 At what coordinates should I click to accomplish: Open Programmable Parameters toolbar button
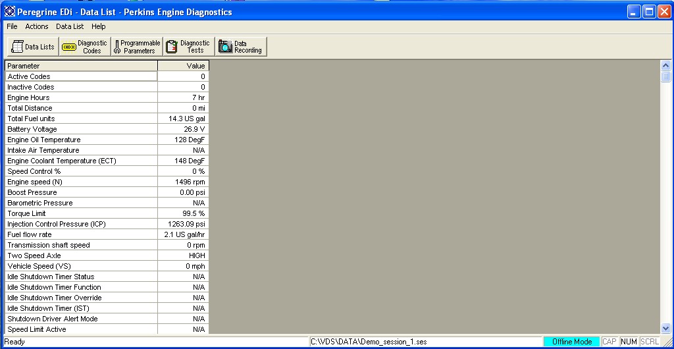pos(137,46)
